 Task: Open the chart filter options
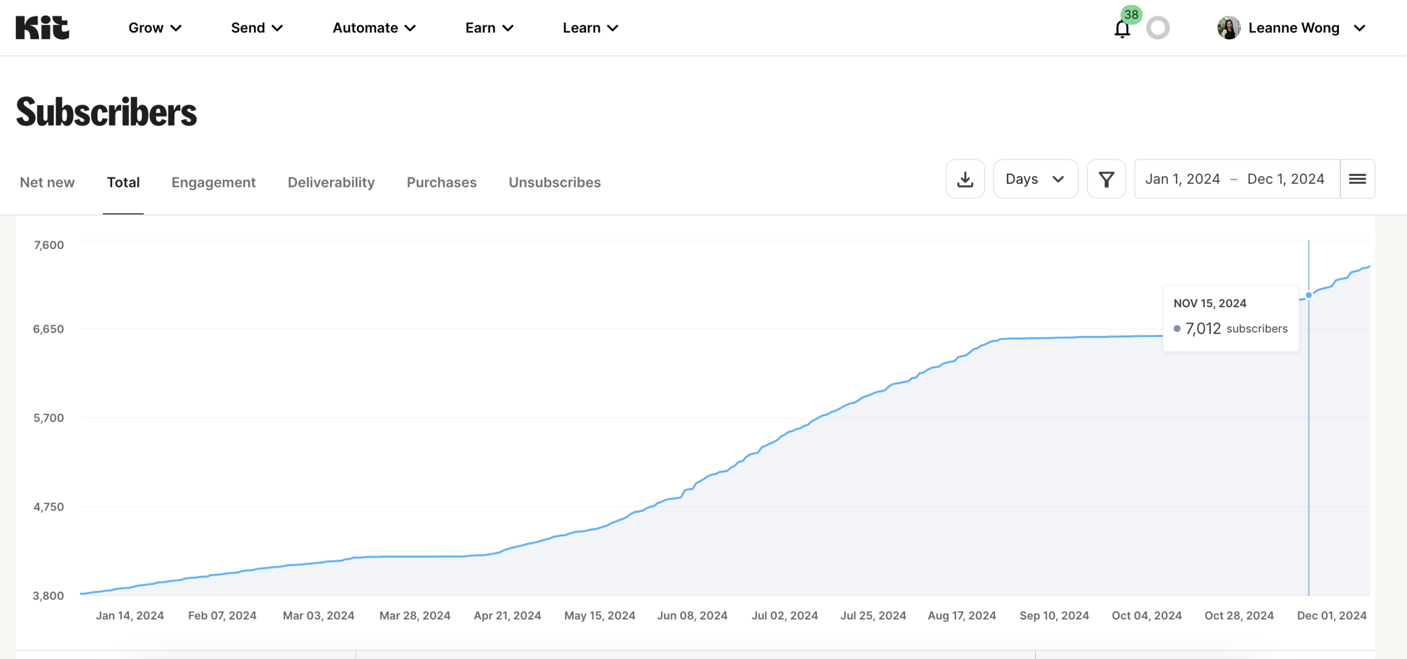tap(1106, 179)
